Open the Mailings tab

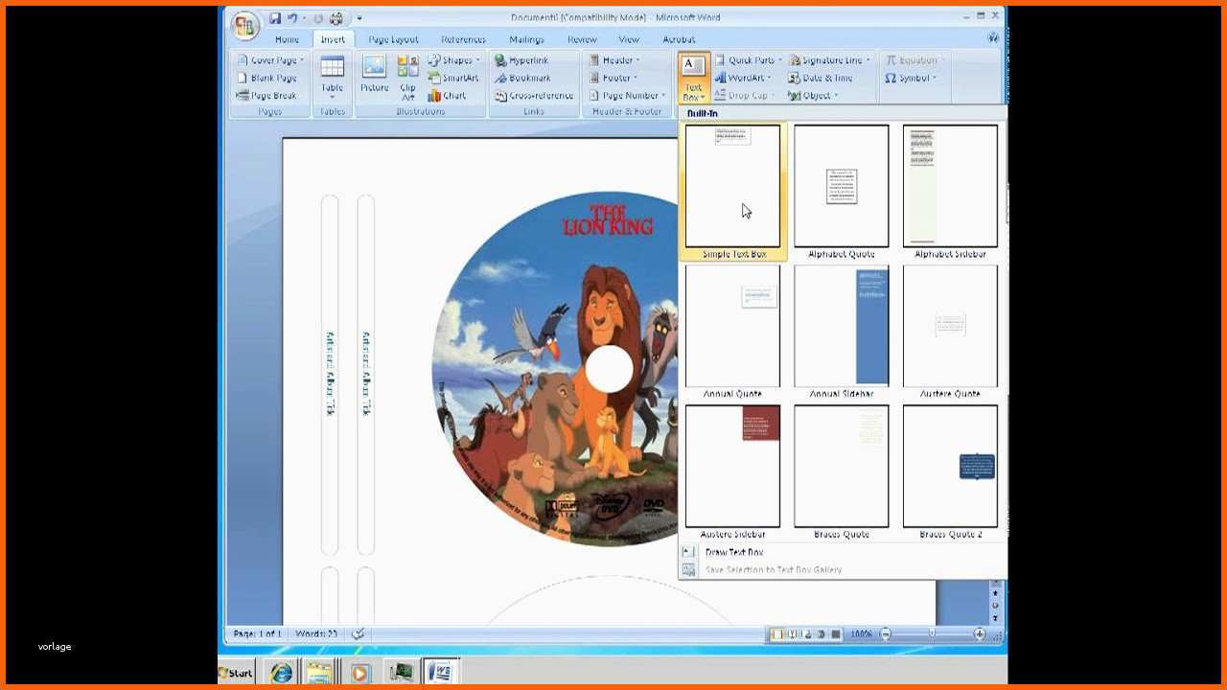pyautogui.click(x=526, y=39)
